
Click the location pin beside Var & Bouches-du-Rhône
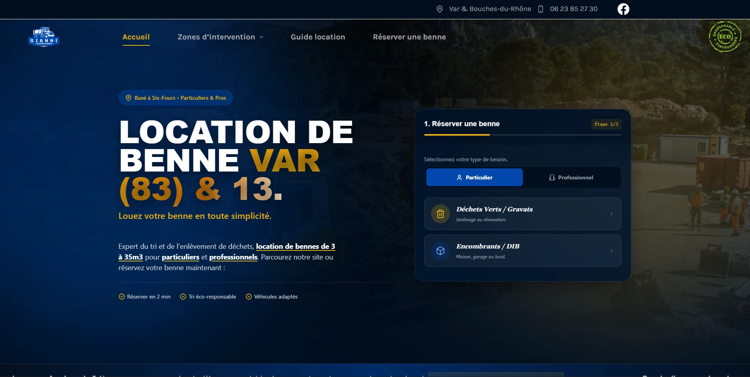[439, 8]
